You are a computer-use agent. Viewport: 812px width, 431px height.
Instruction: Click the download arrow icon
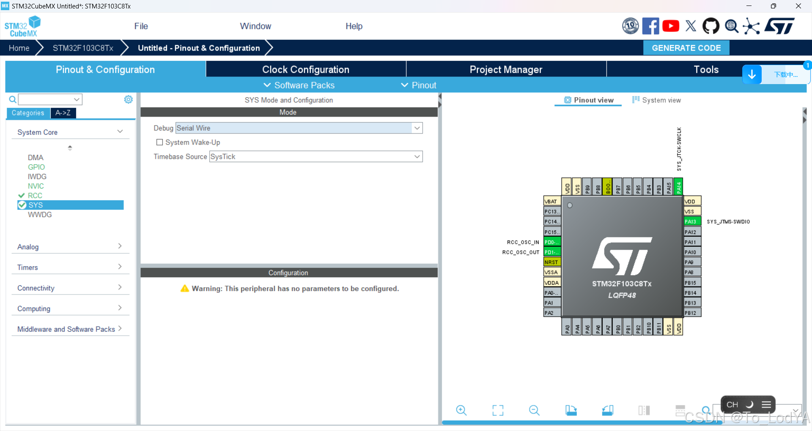pos(752,75)
